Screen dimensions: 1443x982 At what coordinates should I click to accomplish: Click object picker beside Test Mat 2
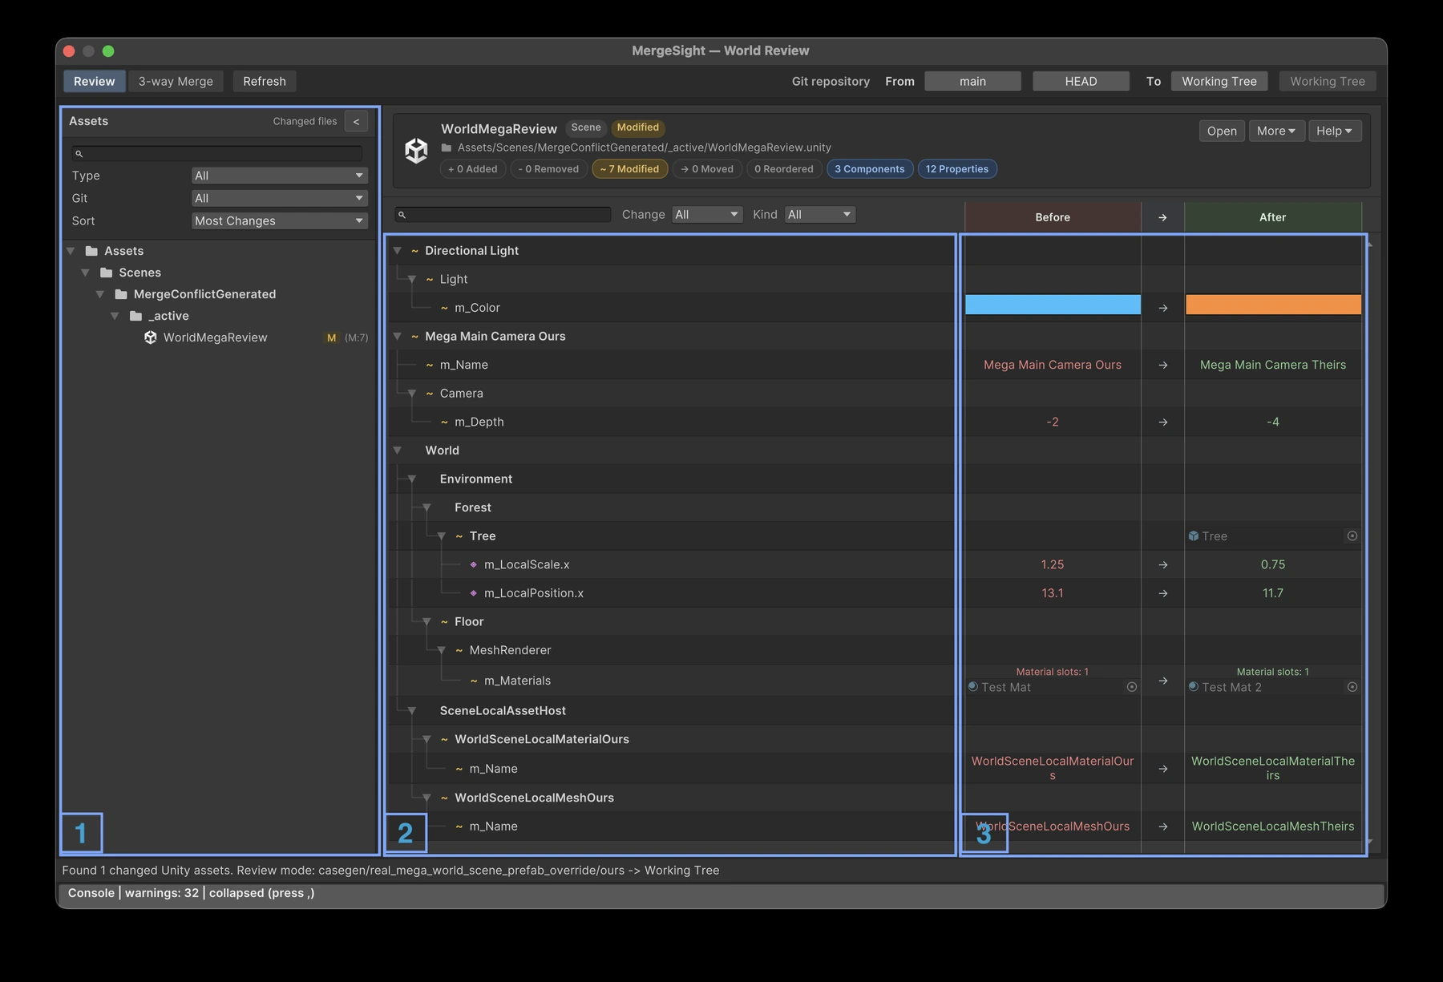[1352, 687]
